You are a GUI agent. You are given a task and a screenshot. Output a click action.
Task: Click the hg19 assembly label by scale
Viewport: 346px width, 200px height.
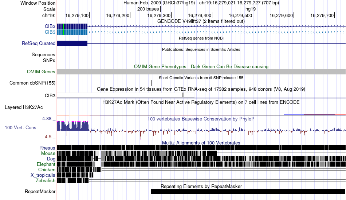[x=251, y=9]
